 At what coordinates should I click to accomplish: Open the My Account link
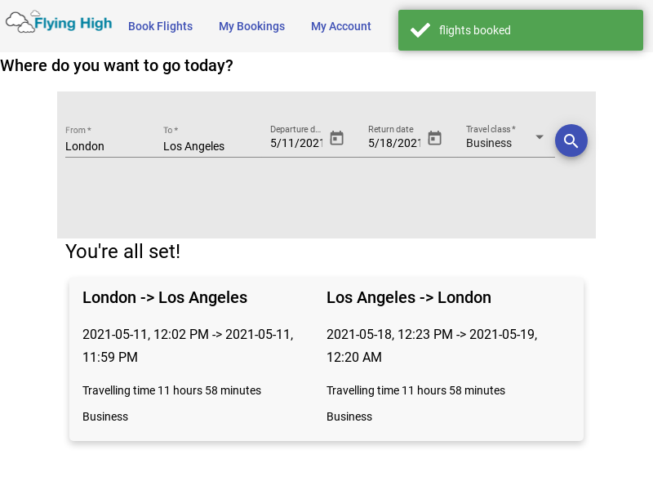click(340, 26)
